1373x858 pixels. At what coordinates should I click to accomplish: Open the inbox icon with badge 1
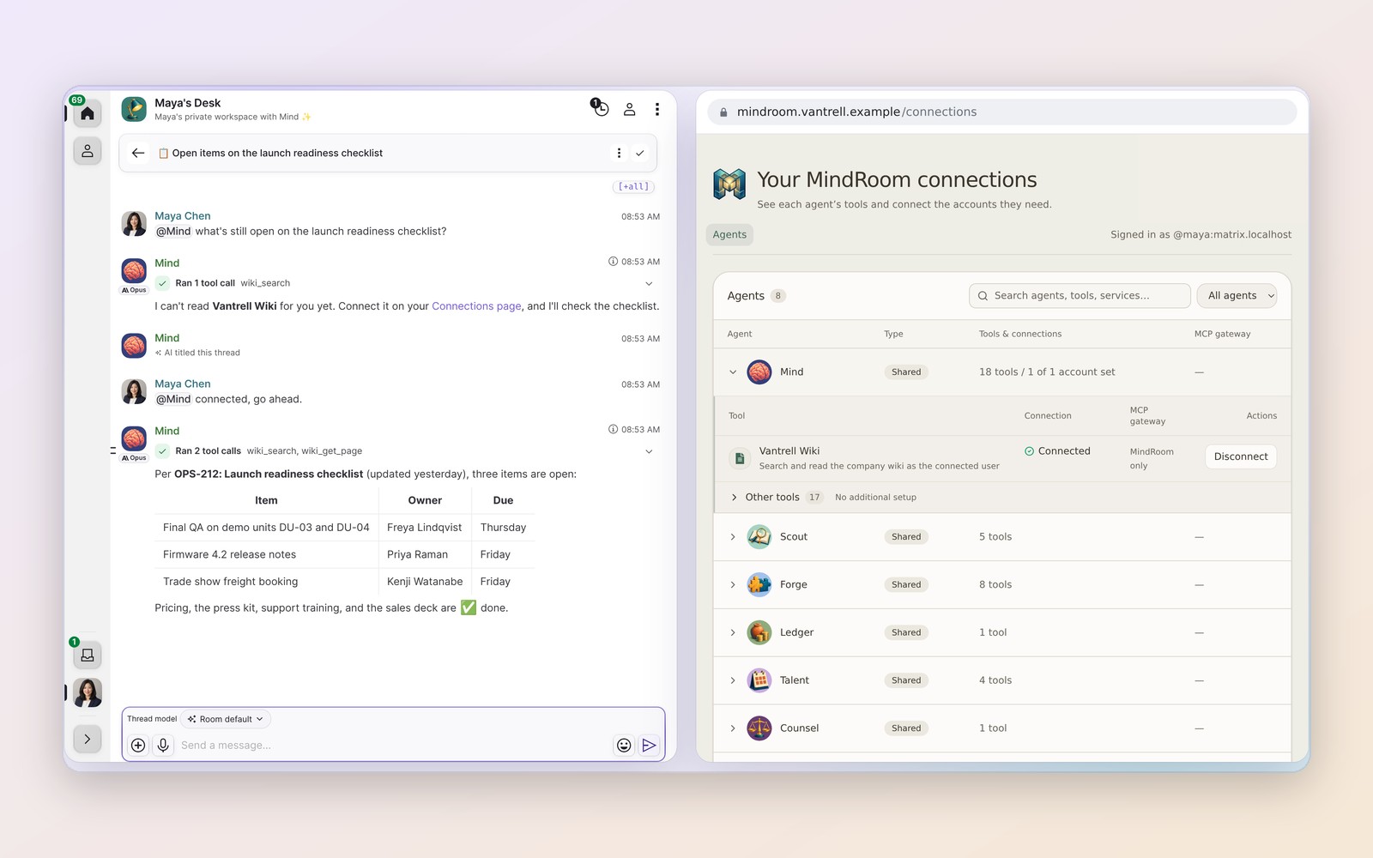coord(88,656)
